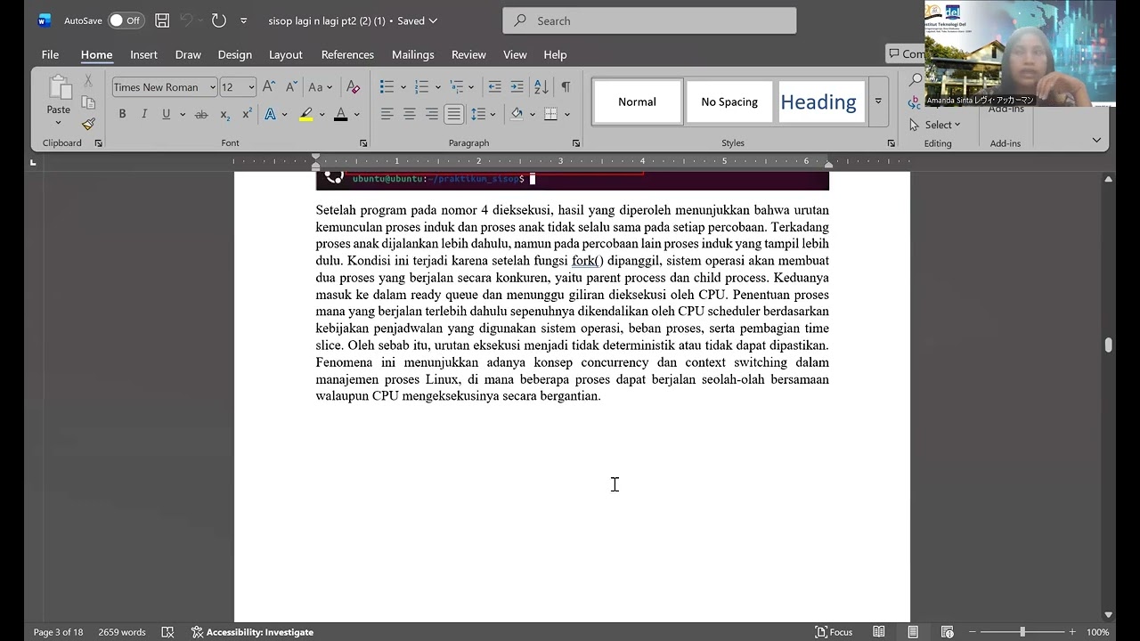The image size is (1140, 641).
Task: Set Justify paragraph alignment
Action: point(453,114)
